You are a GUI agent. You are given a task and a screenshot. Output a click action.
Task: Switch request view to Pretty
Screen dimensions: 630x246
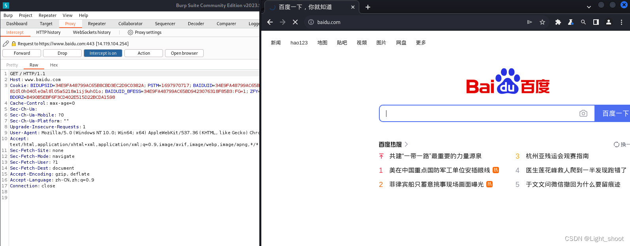click(x=12, y=65)
